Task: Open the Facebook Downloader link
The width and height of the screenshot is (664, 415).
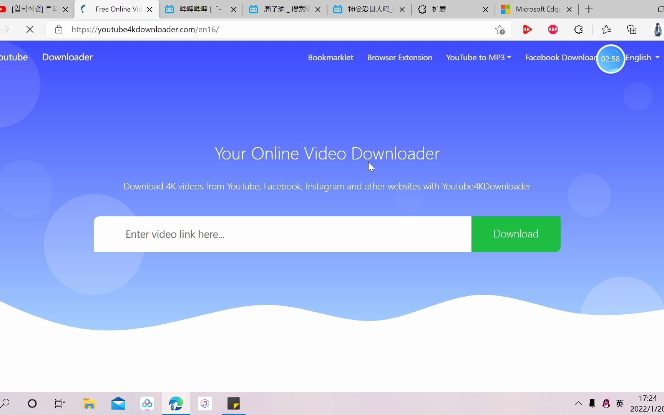Action: point(560,58)
